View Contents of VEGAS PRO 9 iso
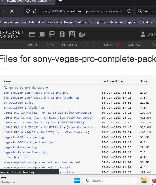The width and height of the screenshot is (156, 185). point(76,132)
